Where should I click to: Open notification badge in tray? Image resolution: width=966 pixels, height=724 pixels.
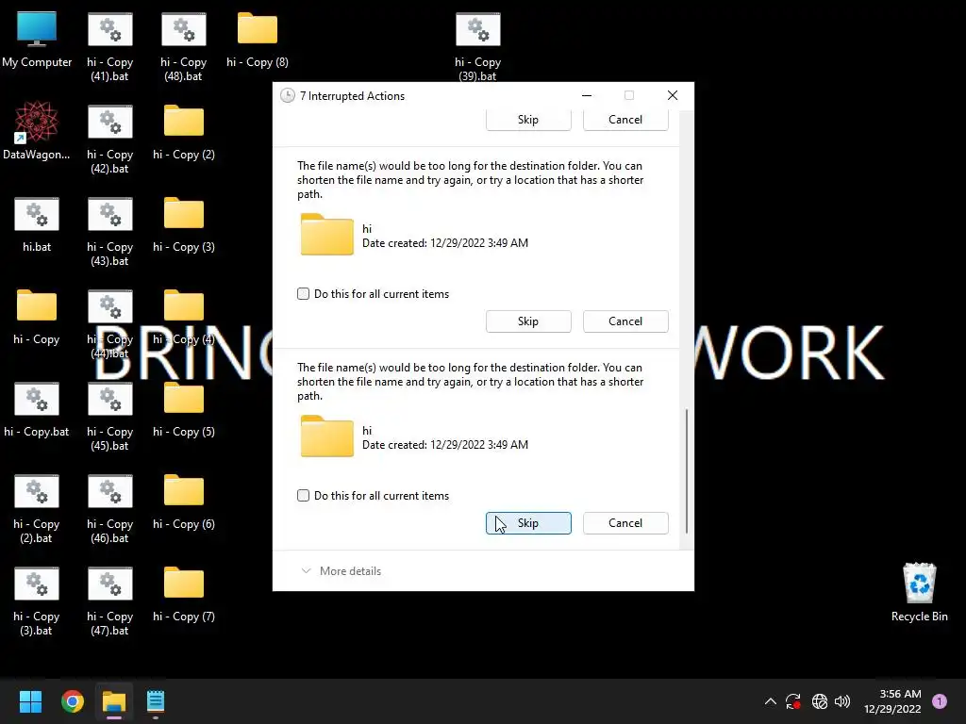click(940, 701)
